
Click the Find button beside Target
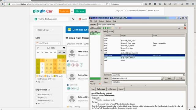(180, 78)
